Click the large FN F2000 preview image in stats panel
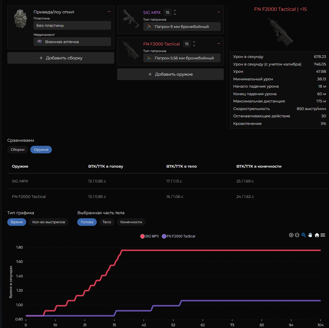The height and width of the screenshot is (328, 329). [280, 32]
